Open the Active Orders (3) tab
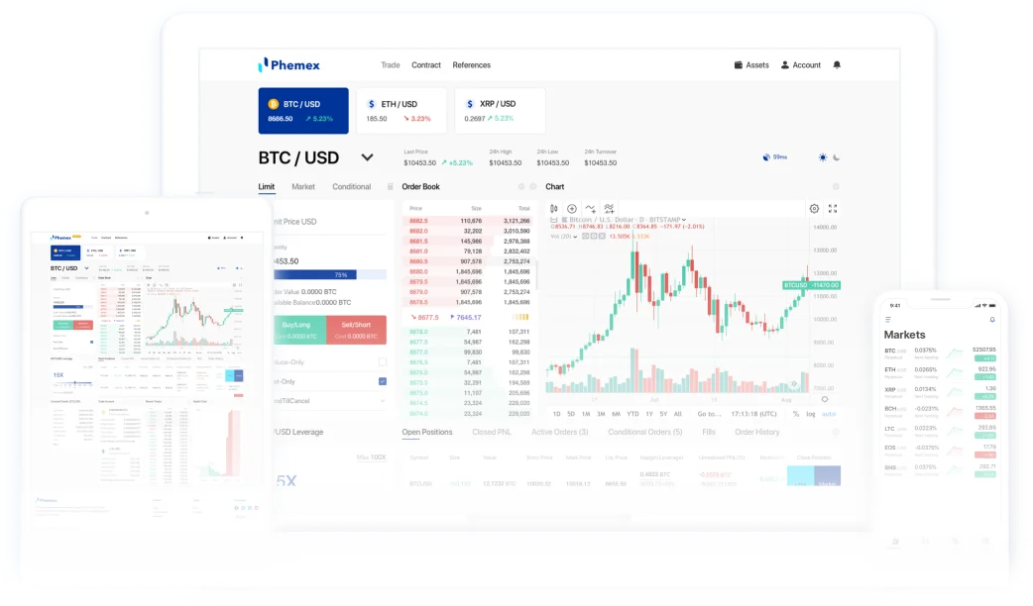Image resolution: width=1033 pixels, height=606 pixels. click(x=559, y=433)
